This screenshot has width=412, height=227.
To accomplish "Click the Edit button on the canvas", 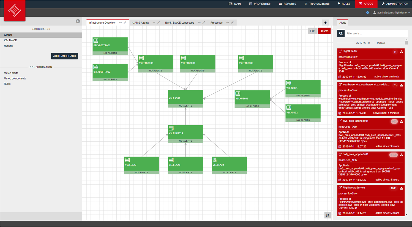I will (x=313, y=31).
